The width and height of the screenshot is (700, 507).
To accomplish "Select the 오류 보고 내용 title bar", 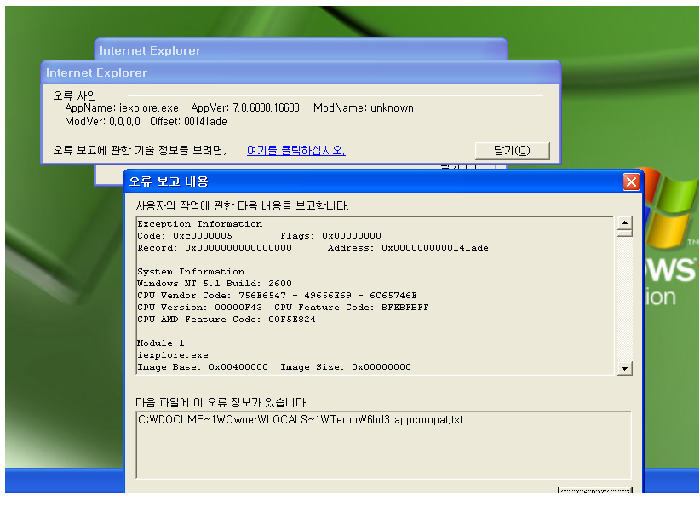I will (383, 181).
